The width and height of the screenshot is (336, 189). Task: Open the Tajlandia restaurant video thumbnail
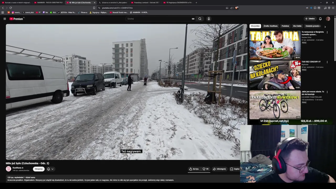pyautogui.click(x=275, y=45)
